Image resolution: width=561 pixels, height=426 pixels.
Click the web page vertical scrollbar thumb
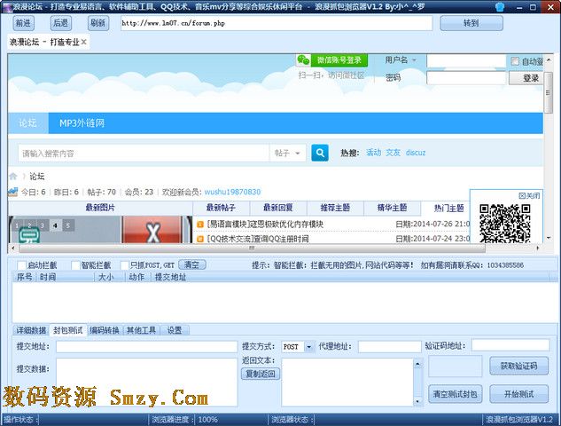pos(548,92)
